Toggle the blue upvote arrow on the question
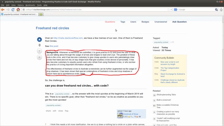Image resolution: width=224 pixels, height=126 pixels. (x=39, y=39)
